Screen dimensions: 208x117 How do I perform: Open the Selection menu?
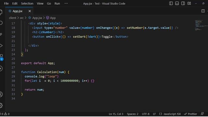coord(27,4)
